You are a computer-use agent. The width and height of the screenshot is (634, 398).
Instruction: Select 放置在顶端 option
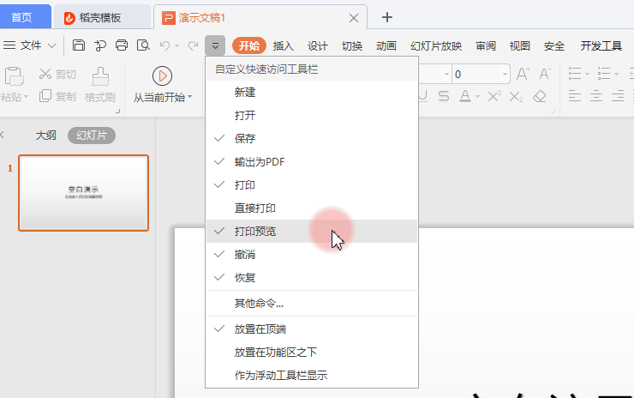(x=312, y=329)
